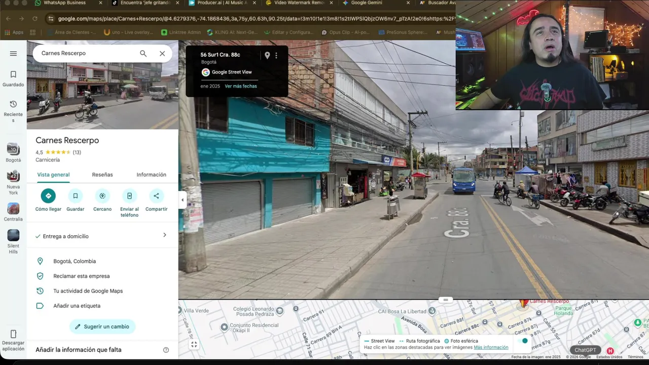Click Ver más fechas link
649x365 pixels.
click(241, 86)
